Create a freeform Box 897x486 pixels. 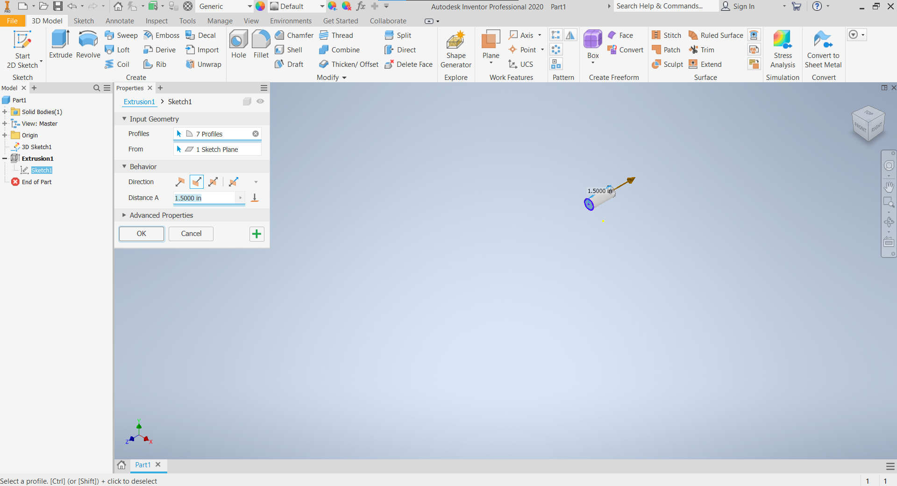593,44
